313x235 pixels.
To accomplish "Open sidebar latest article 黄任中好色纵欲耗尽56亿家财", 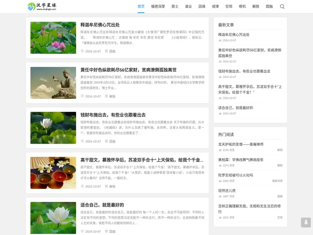I will click(x=250, y=53).
